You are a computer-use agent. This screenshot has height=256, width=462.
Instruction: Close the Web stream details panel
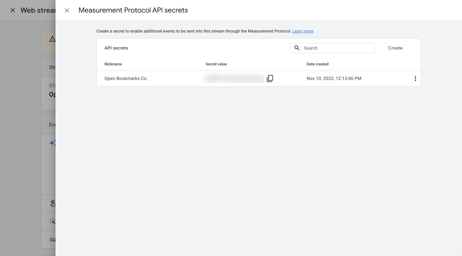(x=13, y=10)
